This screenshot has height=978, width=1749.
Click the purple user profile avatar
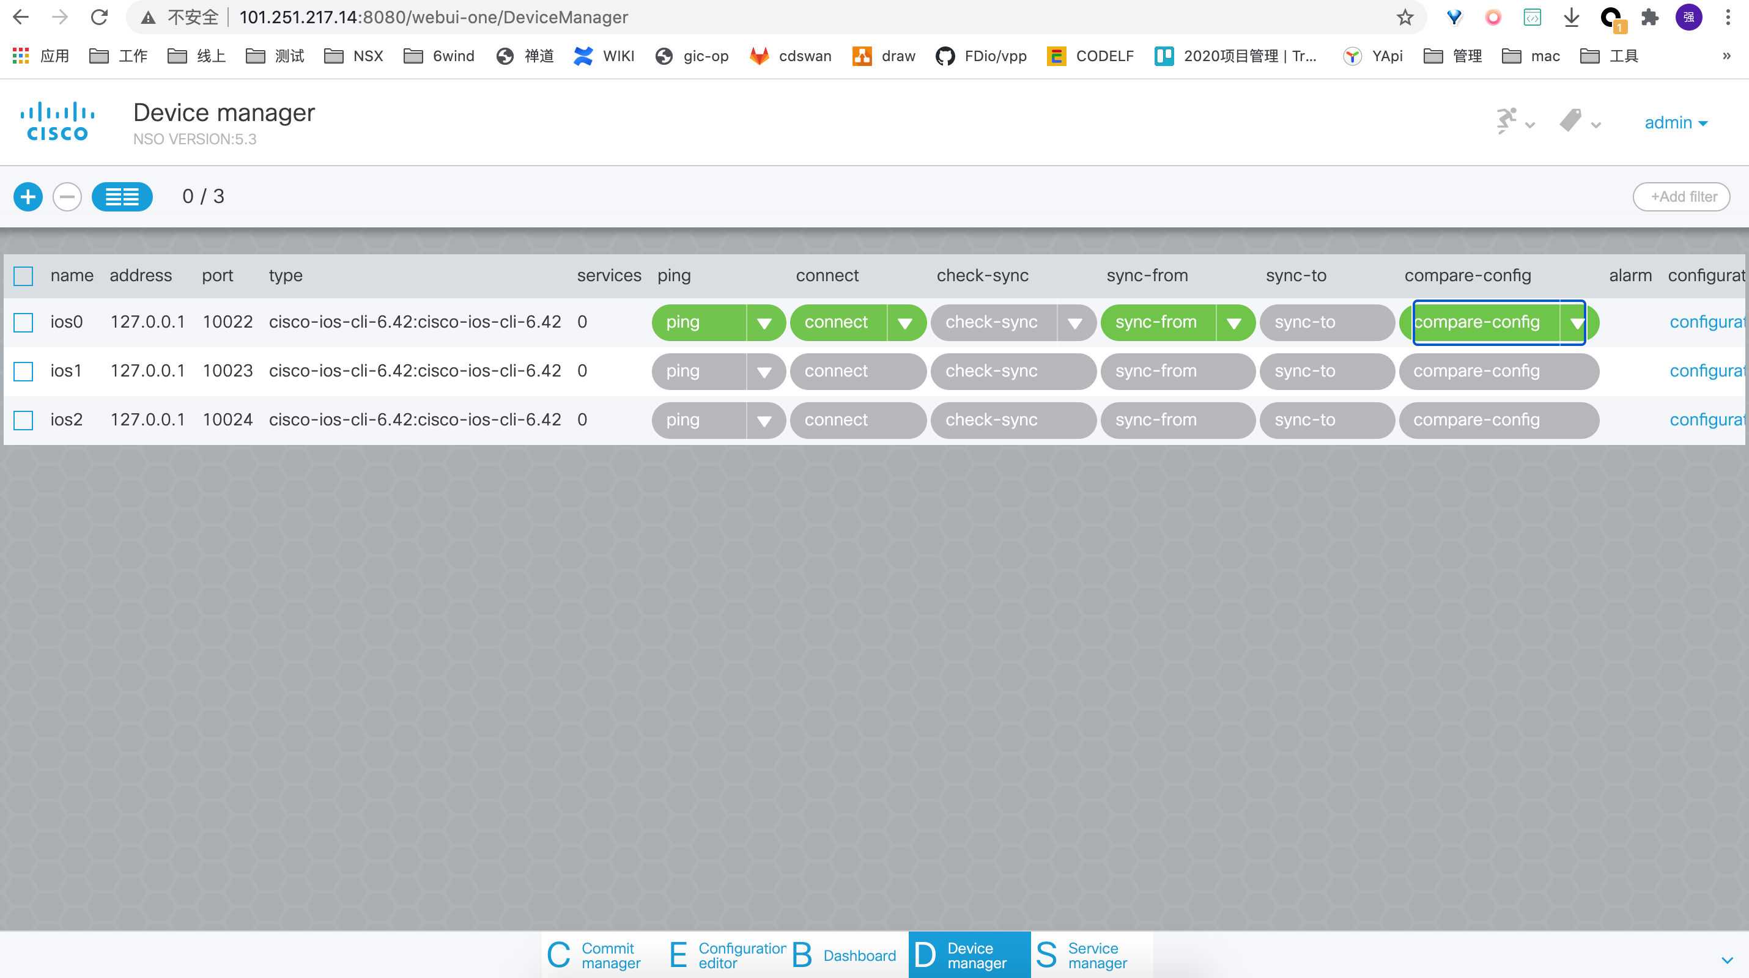(x=1688, y=17)
